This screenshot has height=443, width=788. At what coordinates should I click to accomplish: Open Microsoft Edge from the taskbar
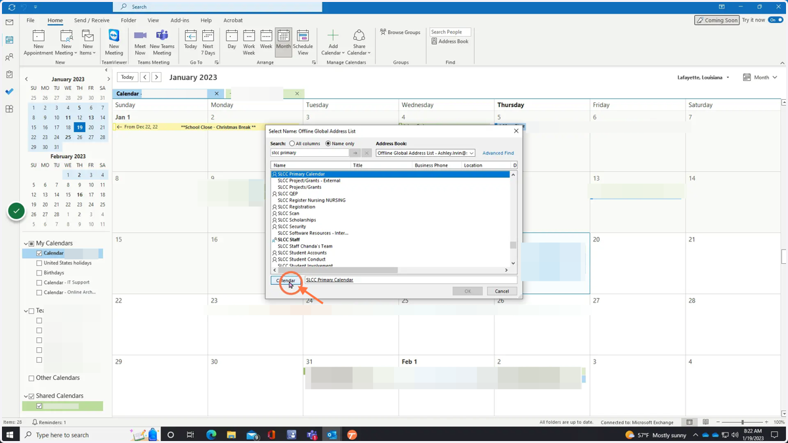pyautogui.click(x=211, y=435)
